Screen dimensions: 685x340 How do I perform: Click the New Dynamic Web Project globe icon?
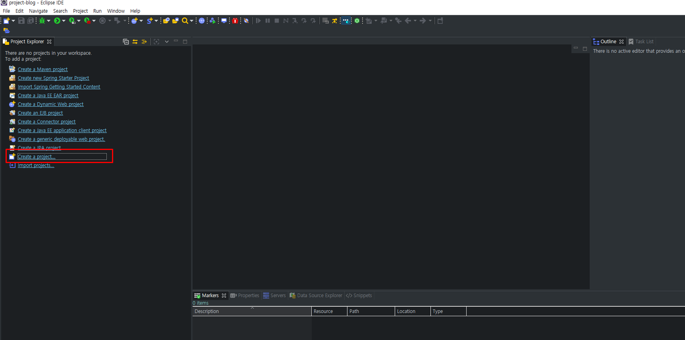coord(135,21)
